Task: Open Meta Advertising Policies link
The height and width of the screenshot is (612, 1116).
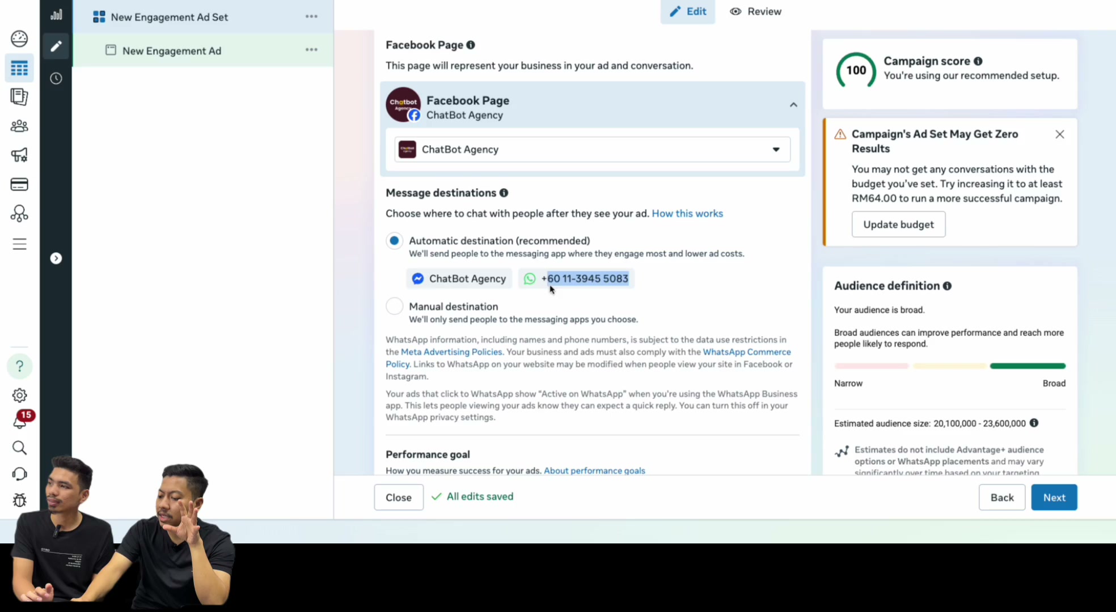Action: pyautogui.click(x=451, y=352)
